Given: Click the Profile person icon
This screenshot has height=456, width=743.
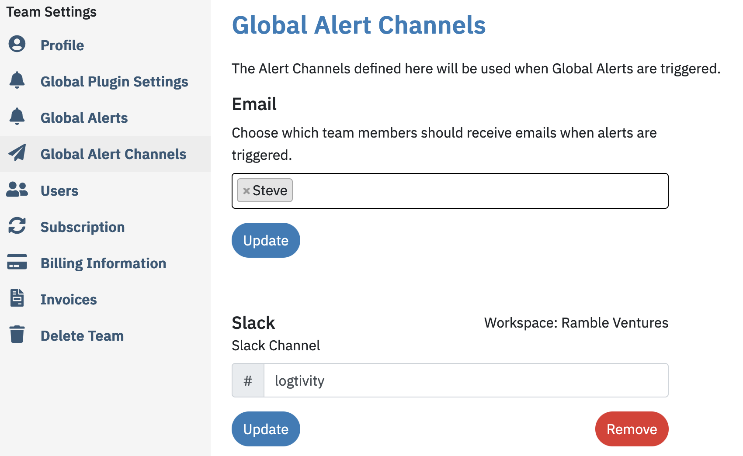Looking at the screenshot, I should 17,45.
